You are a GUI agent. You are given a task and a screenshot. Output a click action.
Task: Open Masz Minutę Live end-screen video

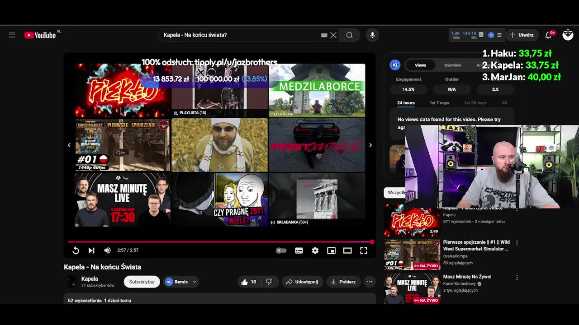click(123, 199)
